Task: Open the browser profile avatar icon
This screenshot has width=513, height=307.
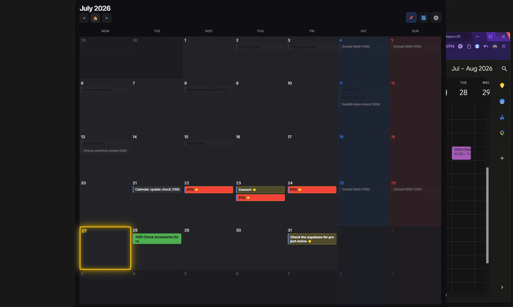Action: (x=477, y=46)
